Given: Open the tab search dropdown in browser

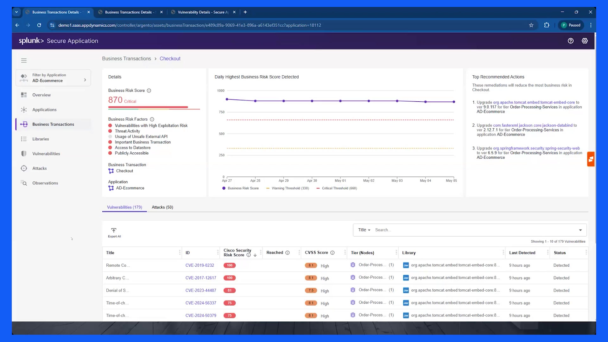Looking at the screenshot, I should tap(16, 12).
